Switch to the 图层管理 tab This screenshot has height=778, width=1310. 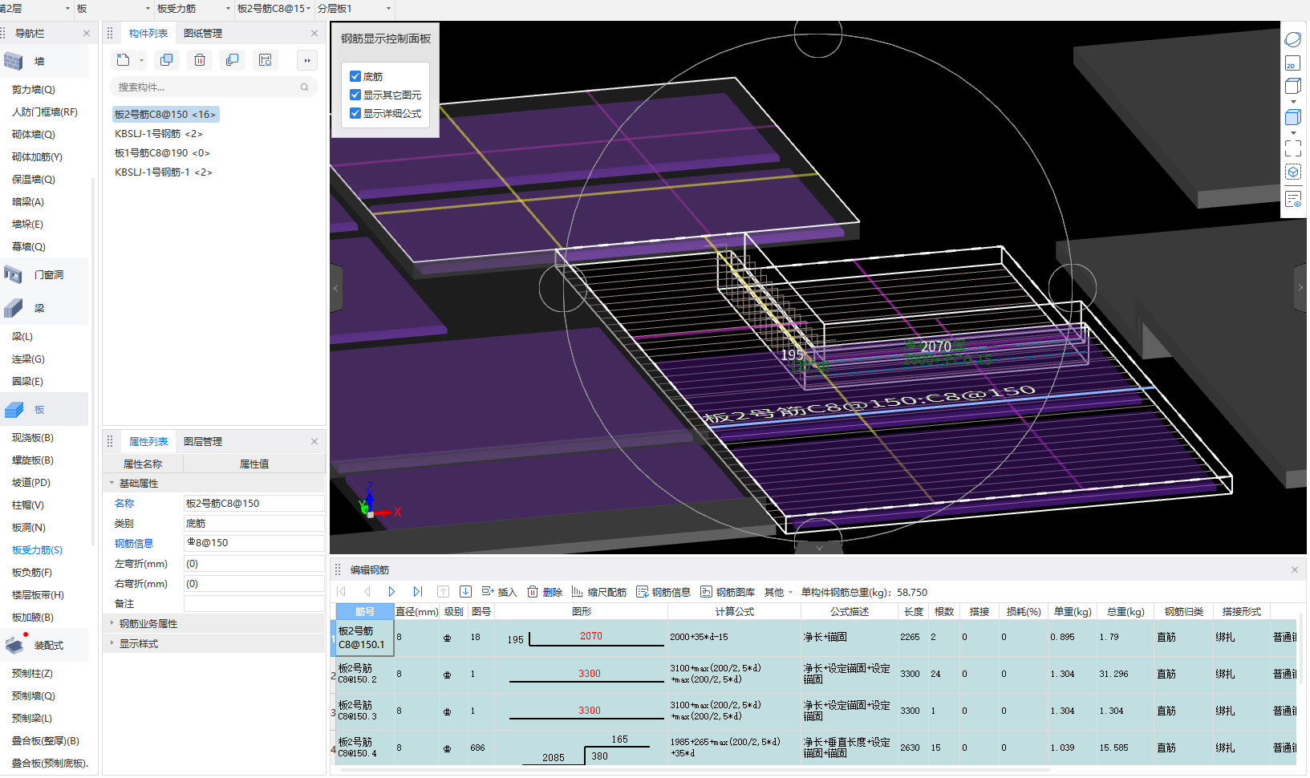click(x=203, y=442)
